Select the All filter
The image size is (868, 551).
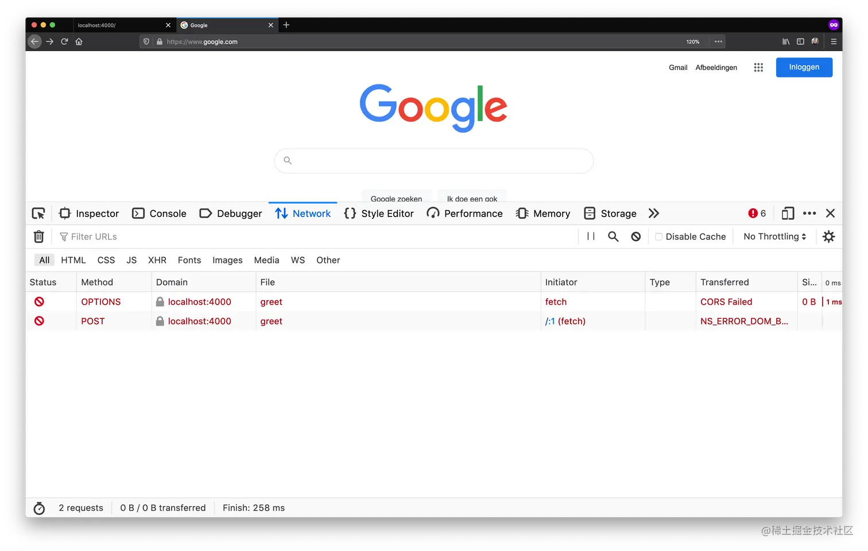pos(44,260)
